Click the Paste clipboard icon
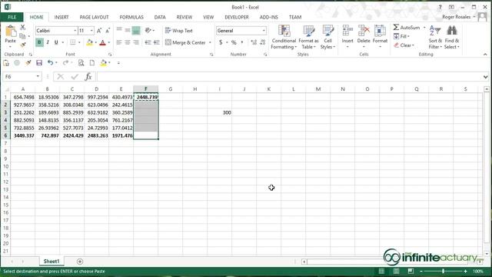 (x=10, y=32)
